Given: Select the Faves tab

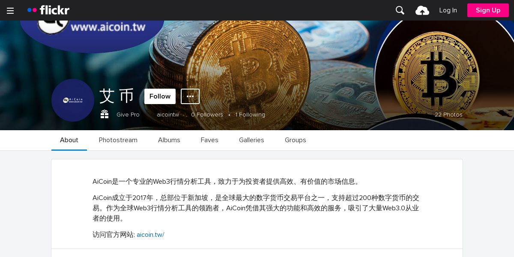Looking at the screenshot, I should [x=209, y=140].
